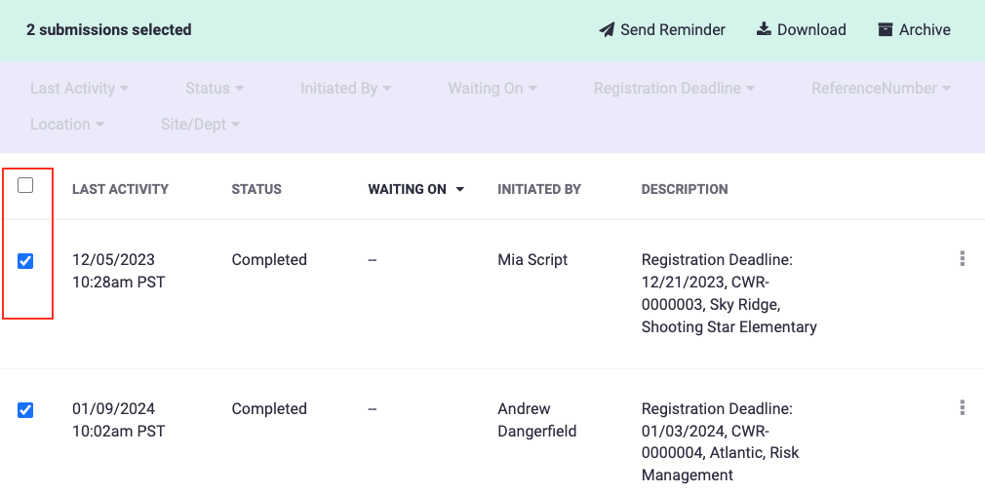This screenshot has height=493, width=985.
Task: Expand the Initiated By filter dropdown
Action: pyautogui.click(x=345, y=89)
